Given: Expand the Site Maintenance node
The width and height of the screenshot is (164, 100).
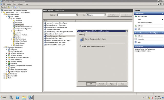Looking at the screenshot, I should click(x=11, y=39).
